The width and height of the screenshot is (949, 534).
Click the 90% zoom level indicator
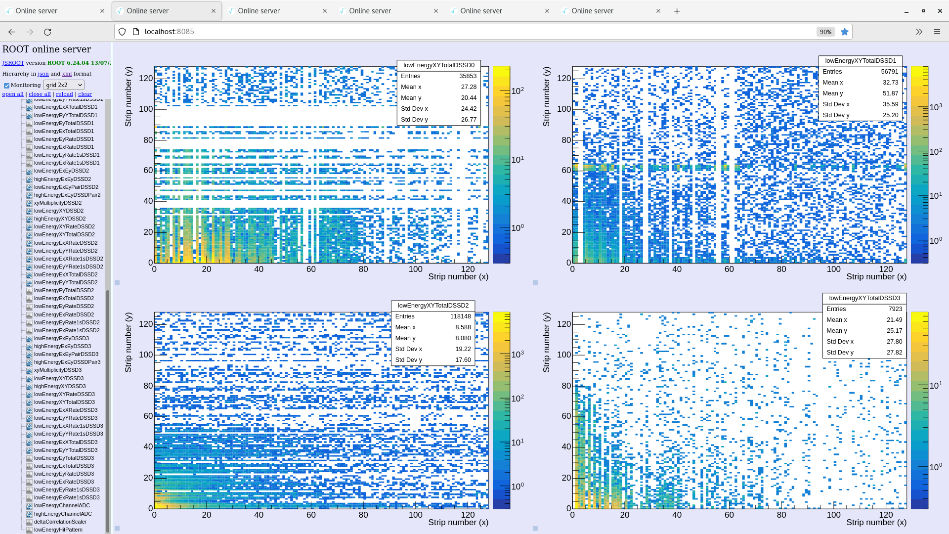coord(825,32)
